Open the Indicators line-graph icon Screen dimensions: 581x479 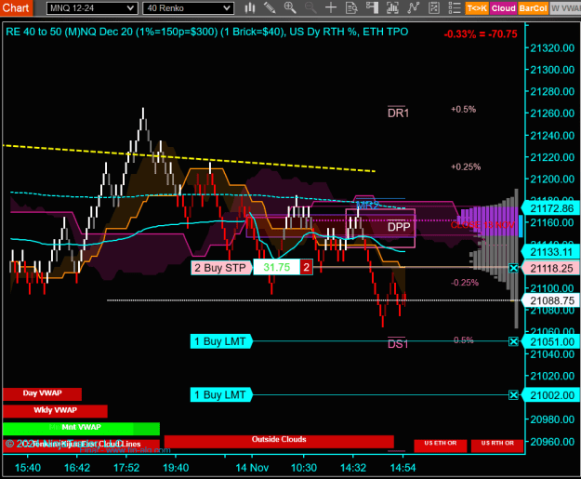[x=413, y=7]
